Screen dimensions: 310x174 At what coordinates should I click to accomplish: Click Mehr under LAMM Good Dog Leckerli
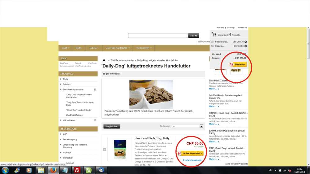(214, 142)
